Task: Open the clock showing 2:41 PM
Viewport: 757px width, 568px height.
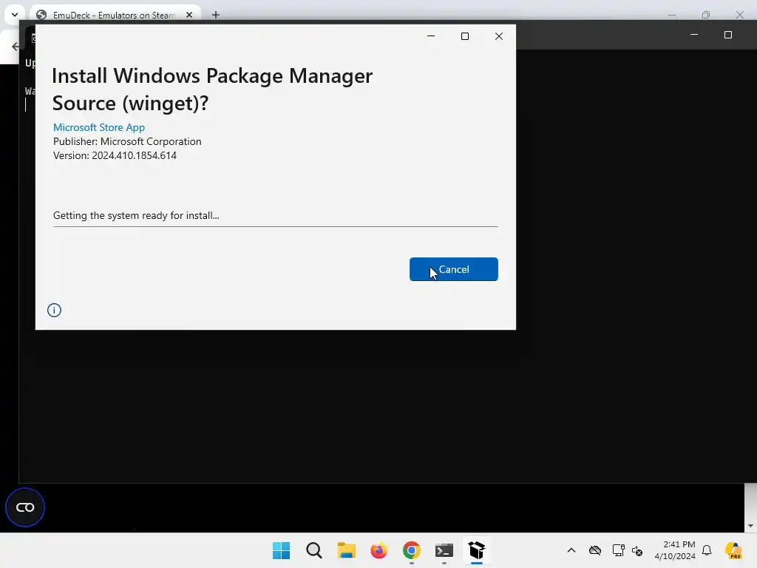Action: [x=675, y=550]
